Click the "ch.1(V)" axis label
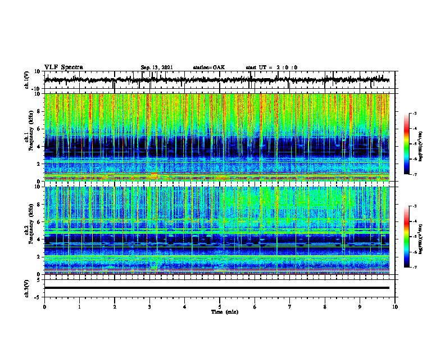 point(27,80)
